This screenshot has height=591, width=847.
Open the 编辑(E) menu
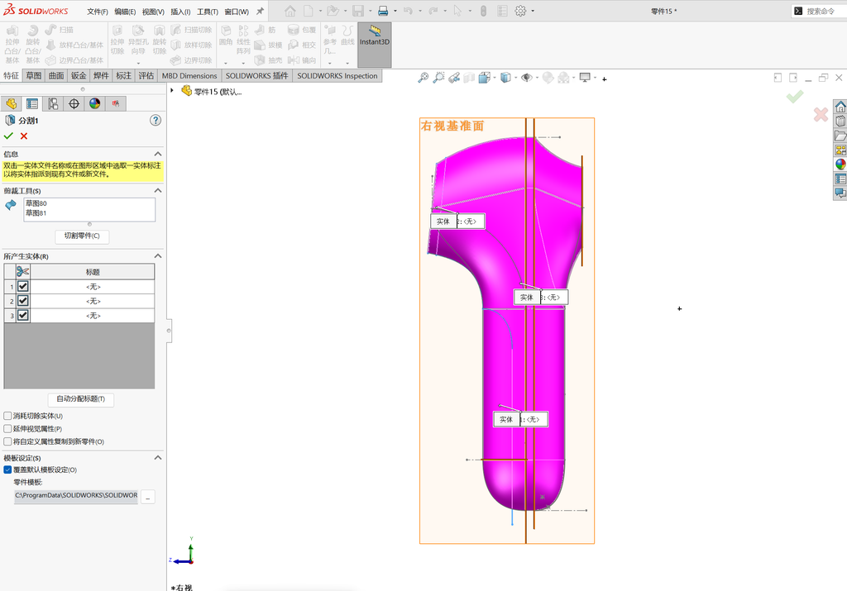pyautogui.click(x=125, y=12)
